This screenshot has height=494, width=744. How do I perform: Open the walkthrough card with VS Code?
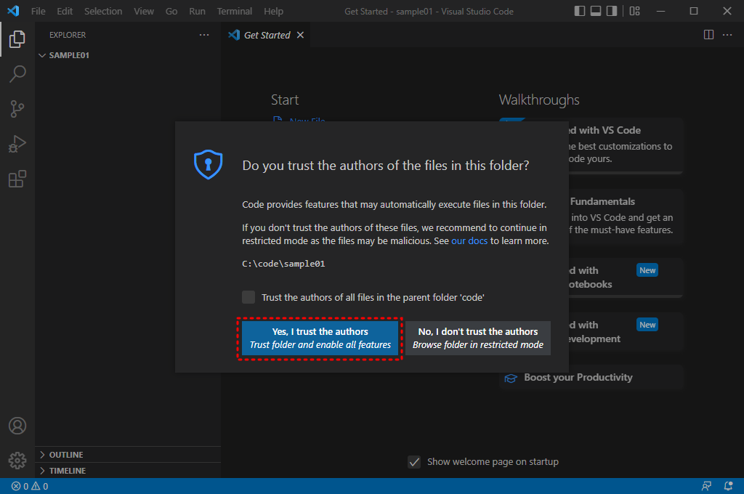(x=626, y=146)
